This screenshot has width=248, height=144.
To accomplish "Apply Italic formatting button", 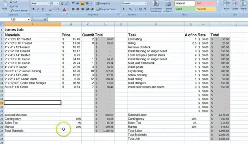I will (x=38, y=9).
